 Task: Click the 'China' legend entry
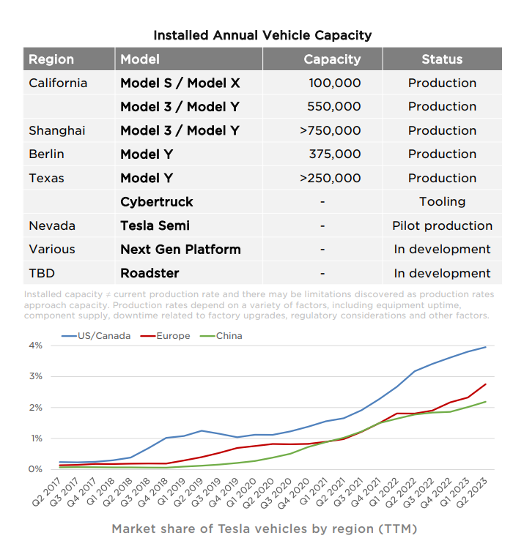221,336
